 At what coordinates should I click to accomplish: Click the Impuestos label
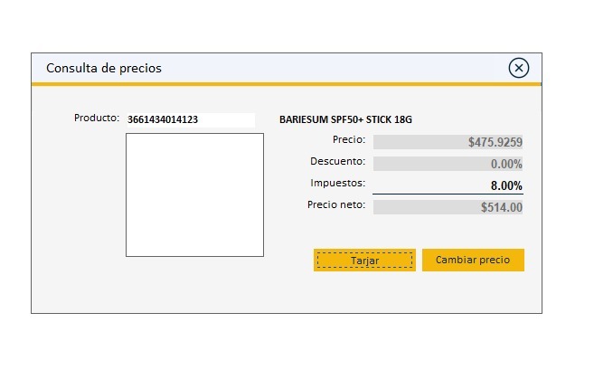337,184
